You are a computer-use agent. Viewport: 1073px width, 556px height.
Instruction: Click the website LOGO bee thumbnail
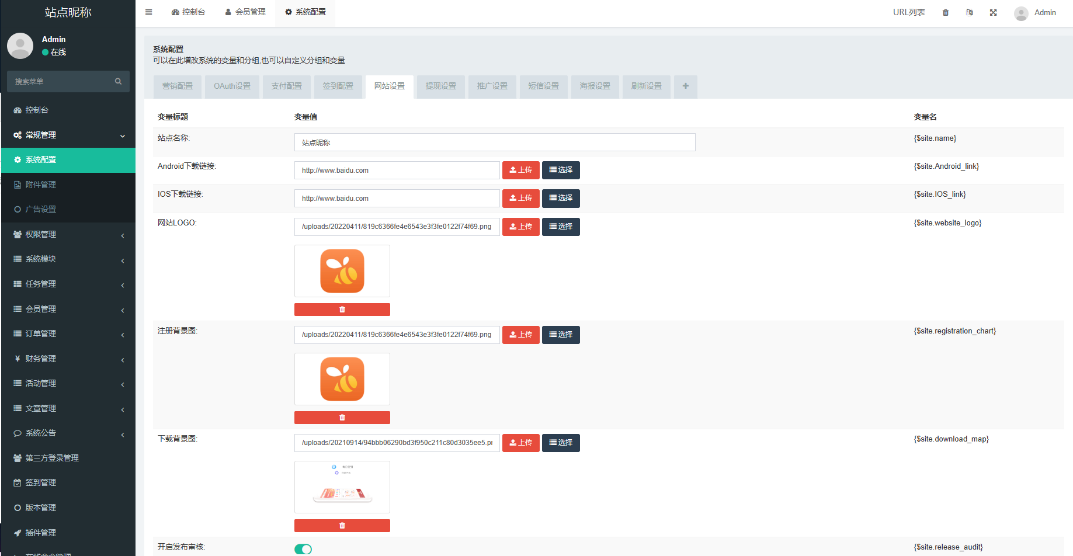point(342,271)
